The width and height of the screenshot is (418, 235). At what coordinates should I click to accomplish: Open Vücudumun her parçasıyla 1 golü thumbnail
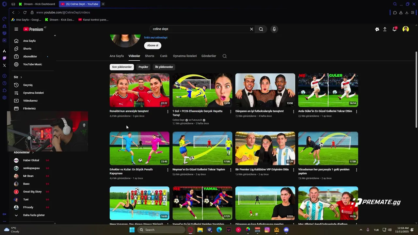pyautogui.click(x=328, y=149)
